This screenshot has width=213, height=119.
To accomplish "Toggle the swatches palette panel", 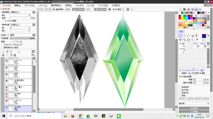I will pyautogui.click(x=196, y=10).
